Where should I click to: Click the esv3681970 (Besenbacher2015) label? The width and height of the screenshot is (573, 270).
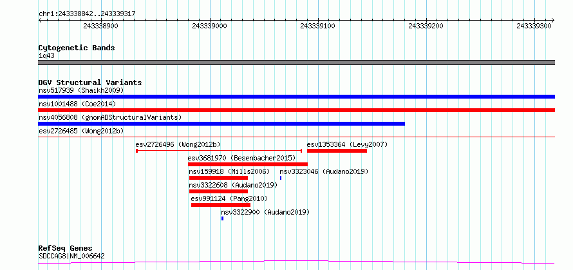(x=241, y=158)
